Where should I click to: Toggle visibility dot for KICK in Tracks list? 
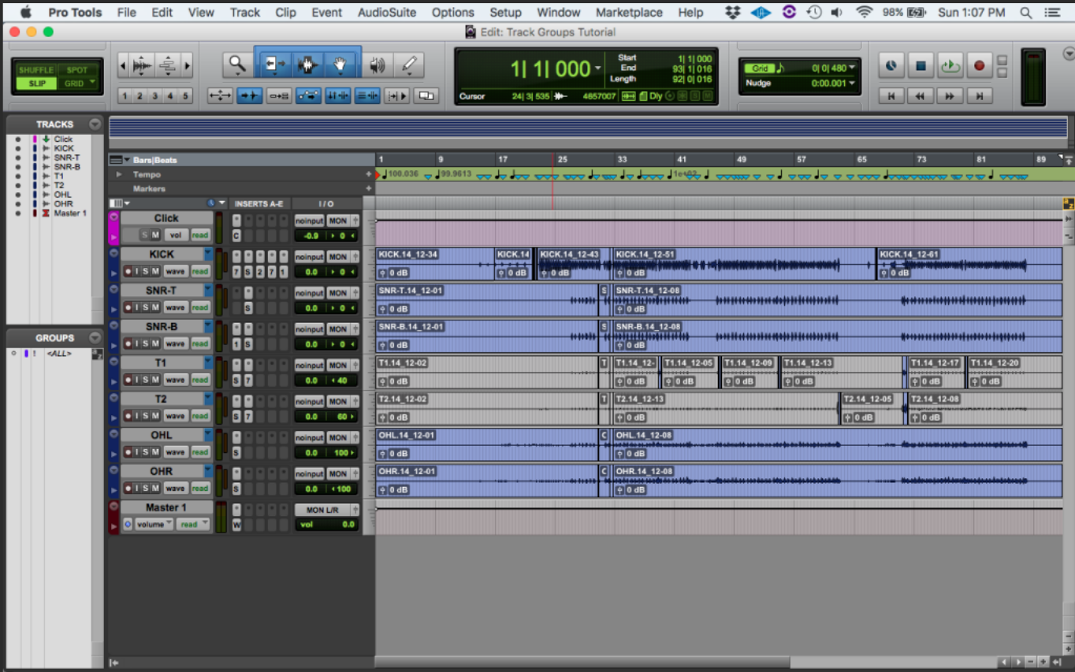pos(17,148)
